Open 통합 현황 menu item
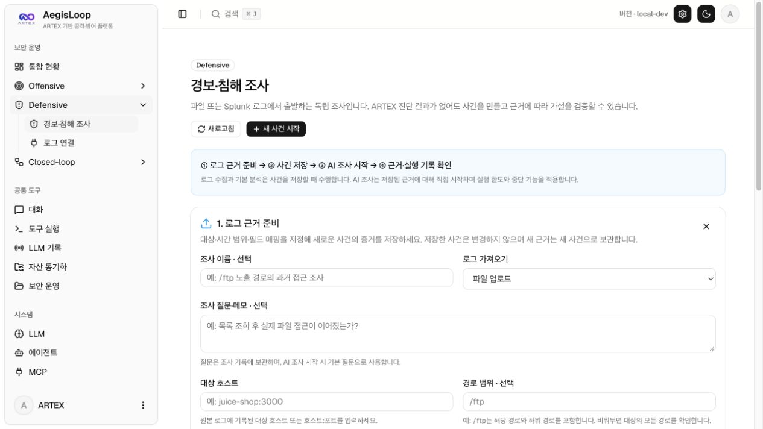Screen dimensions: 763x429 coord(81,67)
